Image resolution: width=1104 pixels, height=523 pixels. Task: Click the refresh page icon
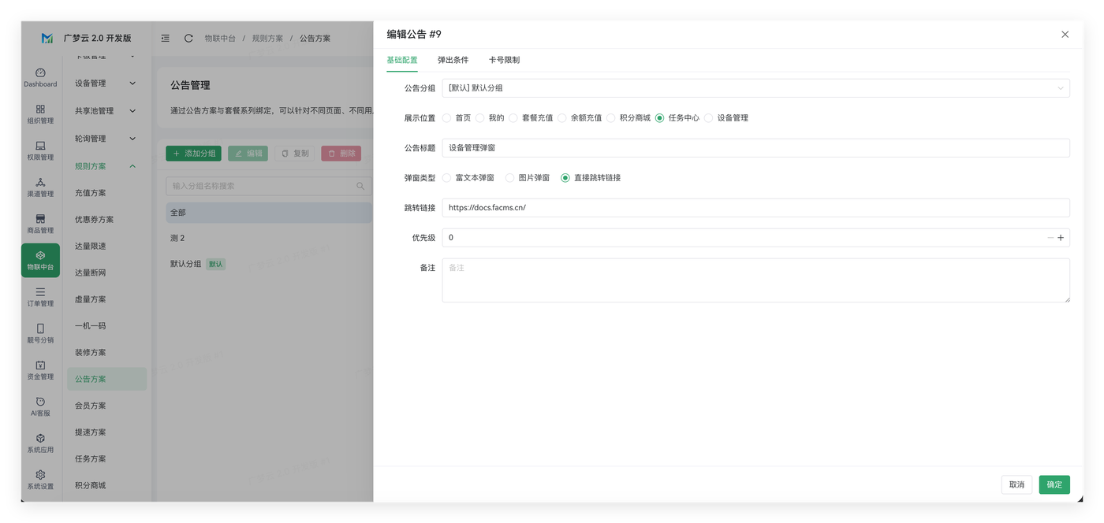(x=188, y=38)
